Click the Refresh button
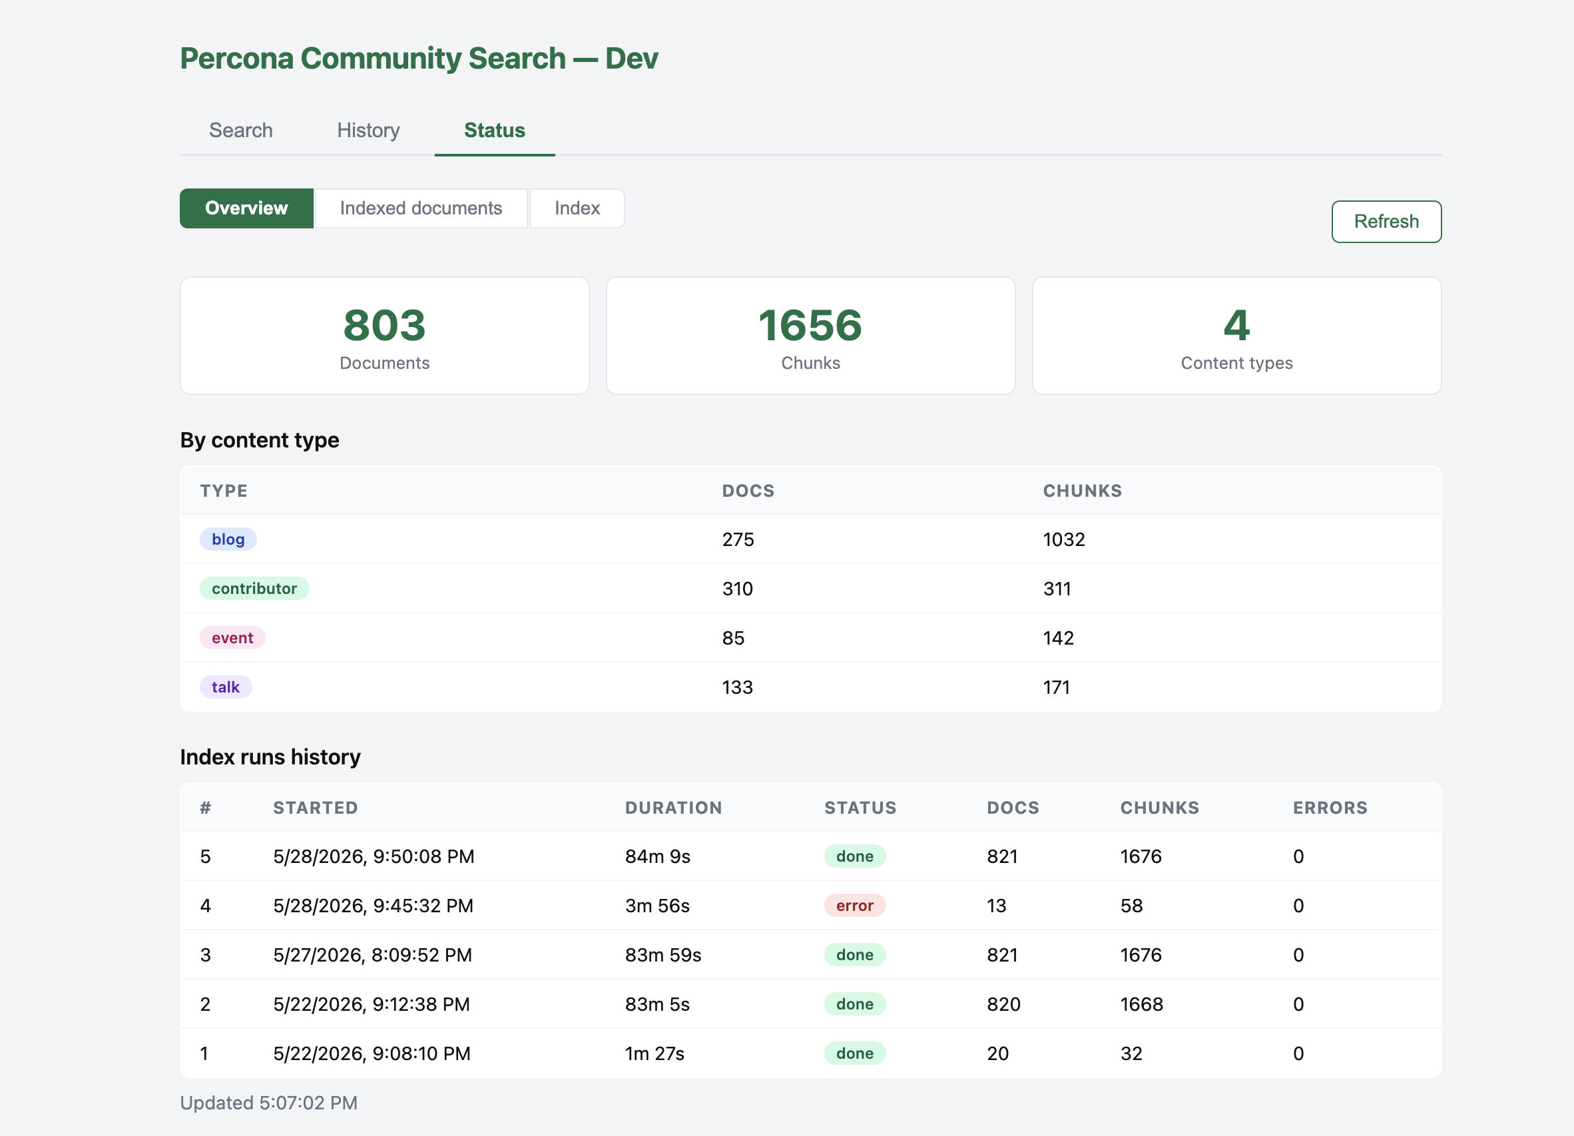 pyautogui.click(x=1386, y=221)
